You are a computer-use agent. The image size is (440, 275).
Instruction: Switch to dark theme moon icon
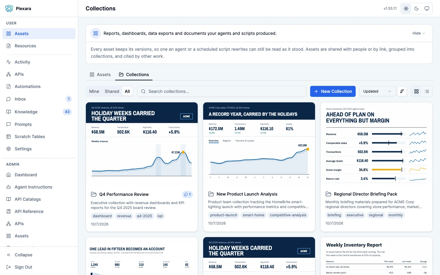(416, 9)
